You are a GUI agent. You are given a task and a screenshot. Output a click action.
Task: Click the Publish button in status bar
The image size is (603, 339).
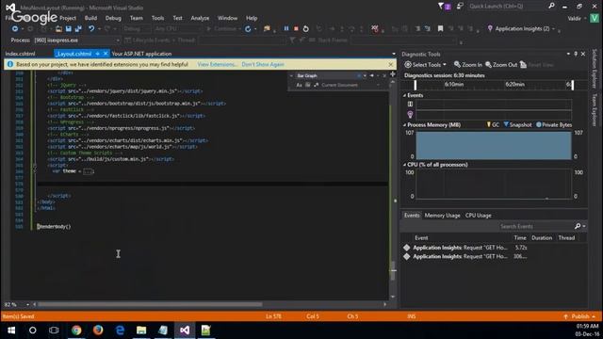pyautogui.click(x=579, y=316)
